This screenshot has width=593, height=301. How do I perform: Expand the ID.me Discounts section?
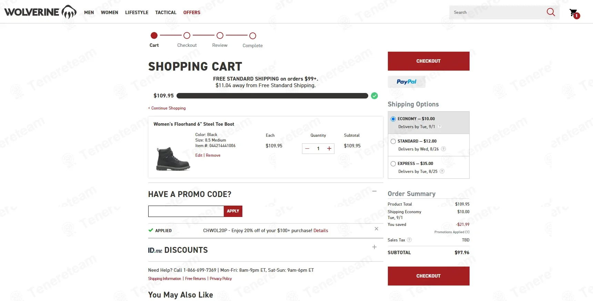[x=374, y=247]
